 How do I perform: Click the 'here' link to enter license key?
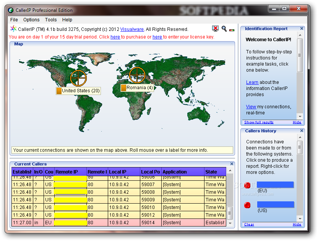[x=157, y=37]
